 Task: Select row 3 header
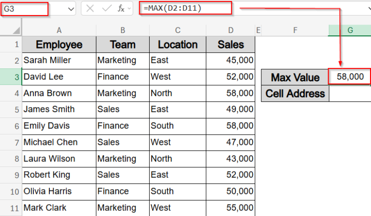coord(10,77)
